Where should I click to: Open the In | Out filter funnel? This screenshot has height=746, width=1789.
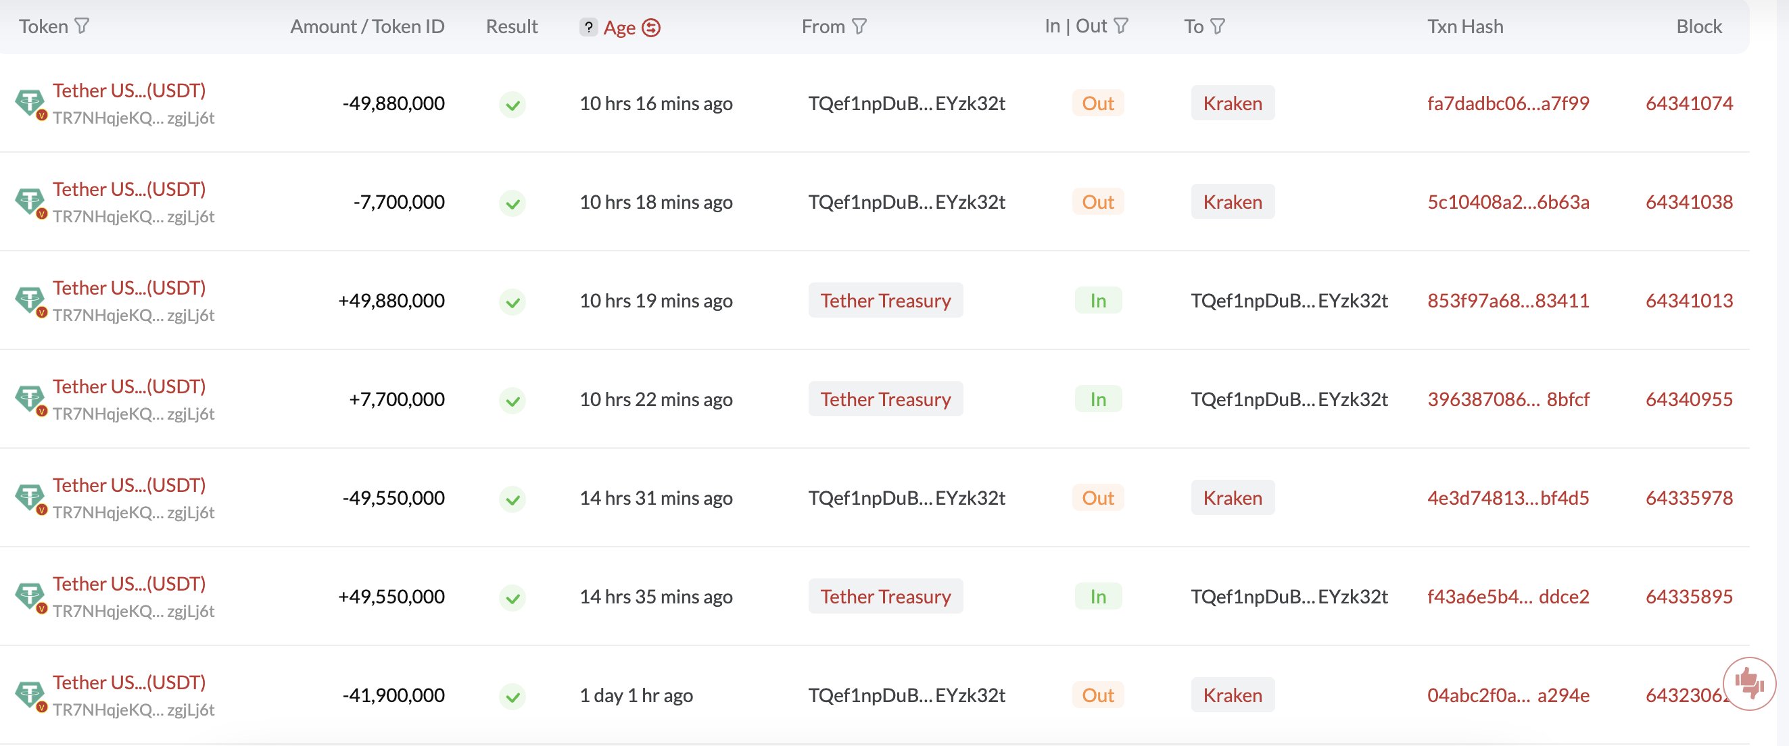(x=1121, y=26)
